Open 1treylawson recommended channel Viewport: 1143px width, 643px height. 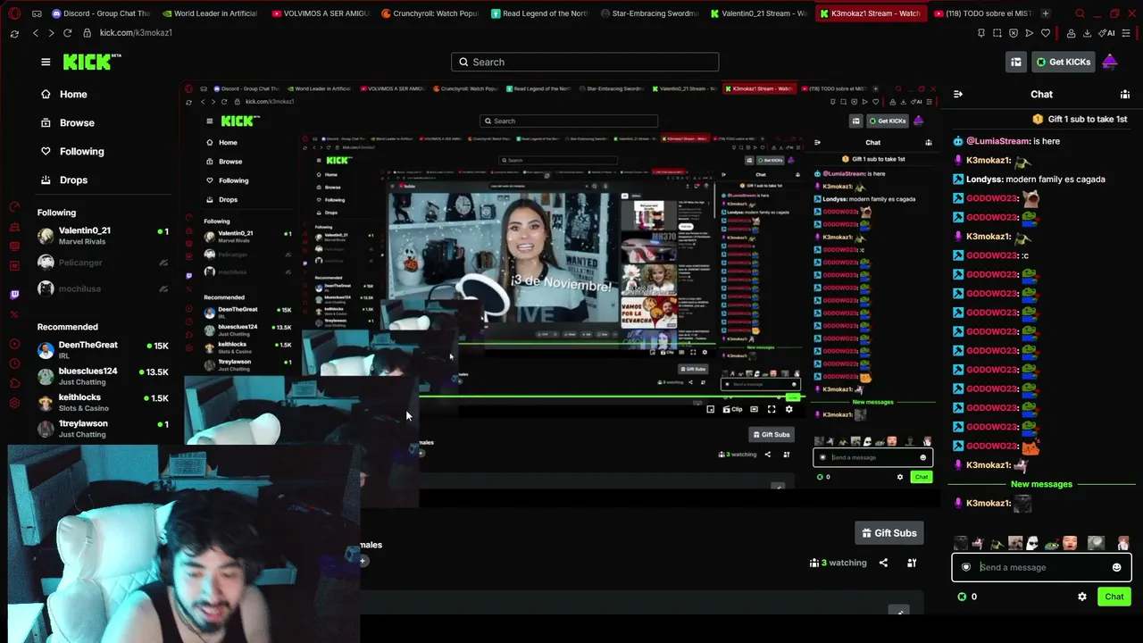[103, 429]
